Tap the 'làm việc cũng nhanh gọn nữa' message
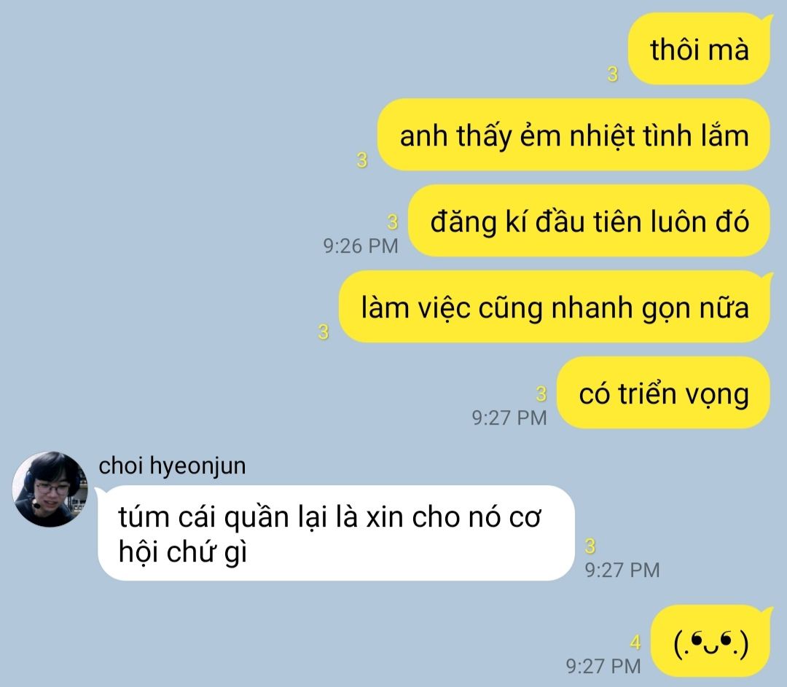 (555, 307)
